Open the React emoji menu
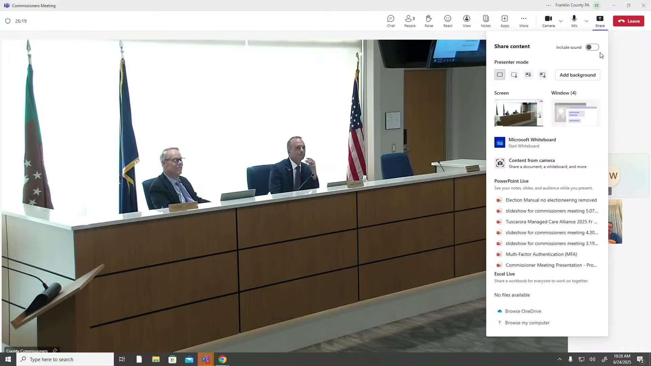Image resolution: width=651 pixels, height=366 pixels. point(448,21)
